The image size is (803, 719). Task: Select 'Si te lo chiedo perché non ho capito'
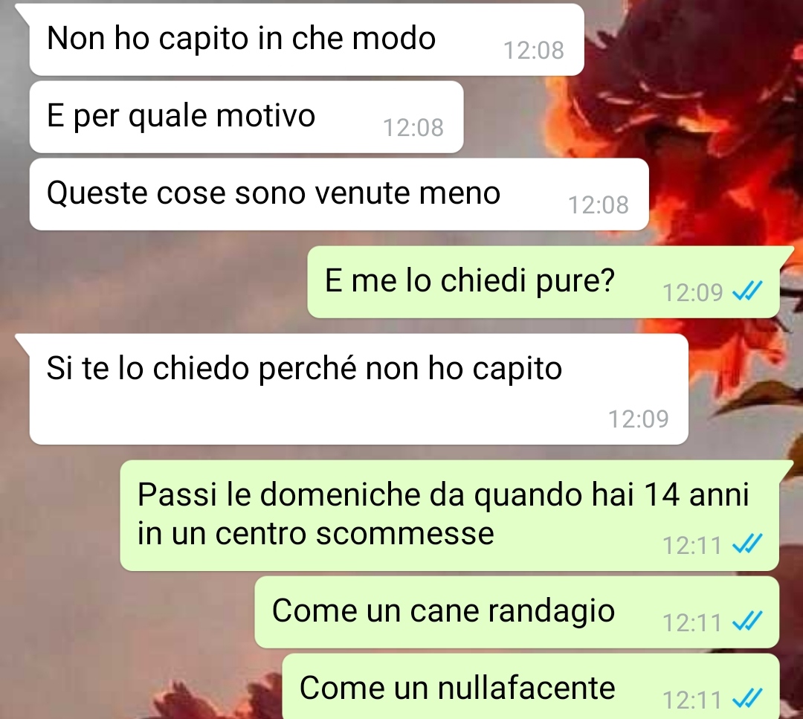point(358,389)
